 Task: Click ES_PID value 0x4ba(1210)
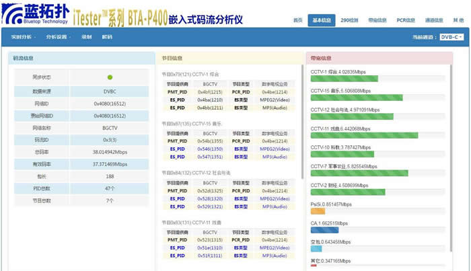coord(210,100)
